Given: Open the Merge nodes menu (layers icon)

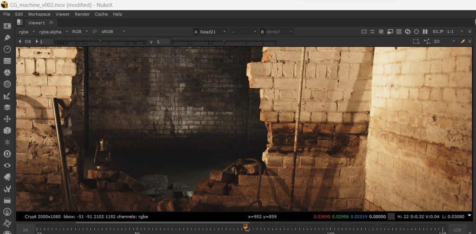Looking at the screenshot, I should (7, 107).
